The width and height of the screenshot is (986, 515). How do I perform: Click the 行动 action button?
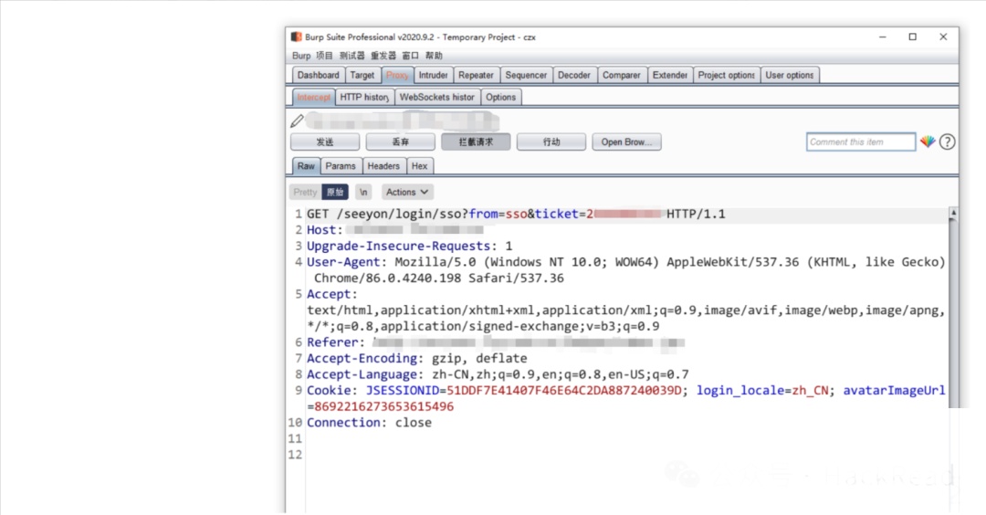(x=551, y=142)
